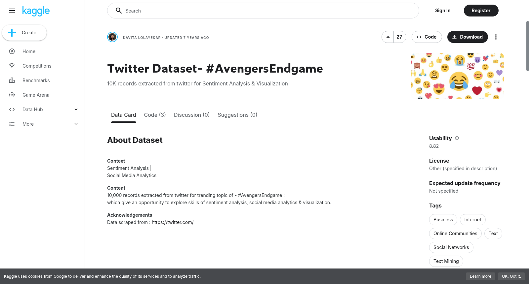Open Kavita Lolayekar's profile avatar
The width and height of the screenshot is (529, 284).
coord(112,37)
